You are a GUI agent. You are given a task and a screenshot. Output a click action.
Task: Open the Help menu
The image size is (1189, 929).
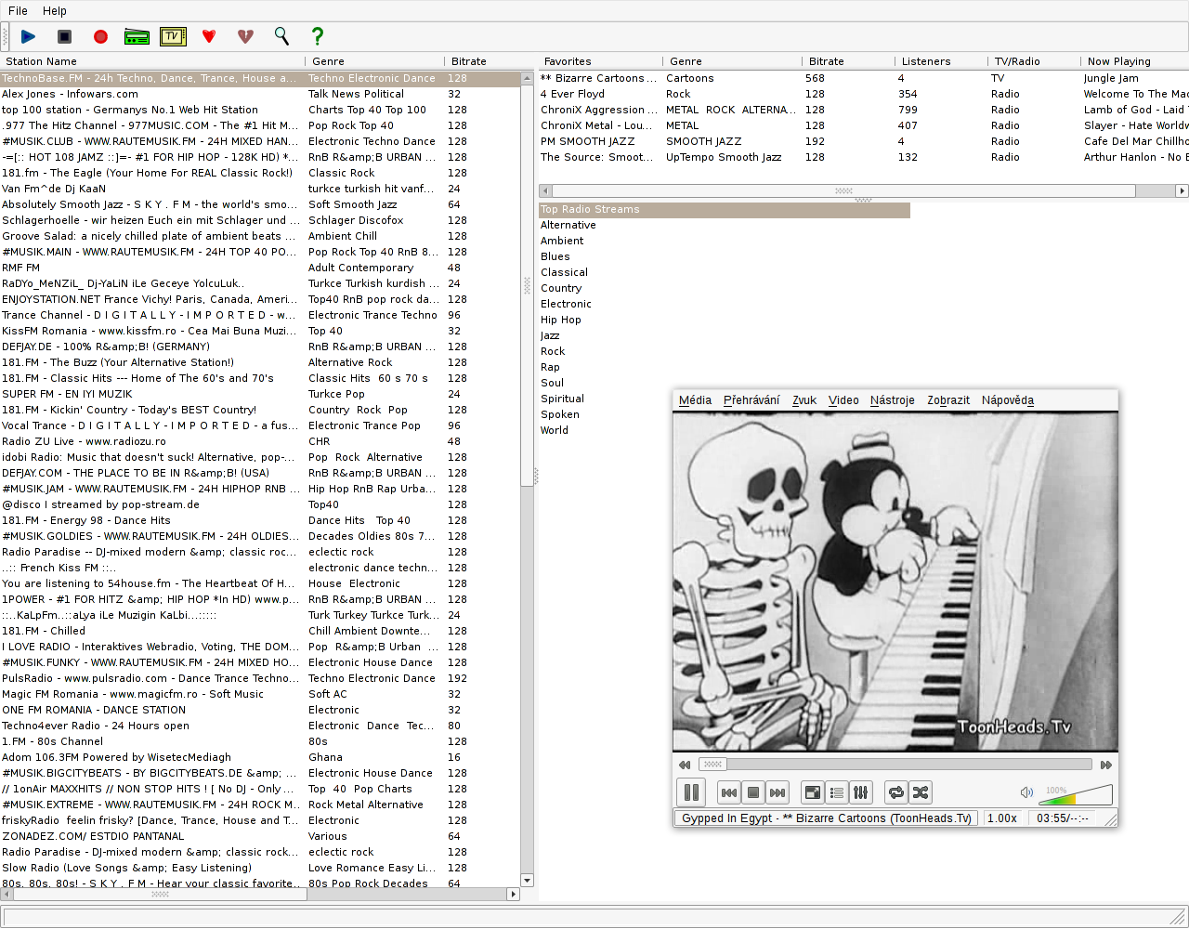tap(55, 11)
